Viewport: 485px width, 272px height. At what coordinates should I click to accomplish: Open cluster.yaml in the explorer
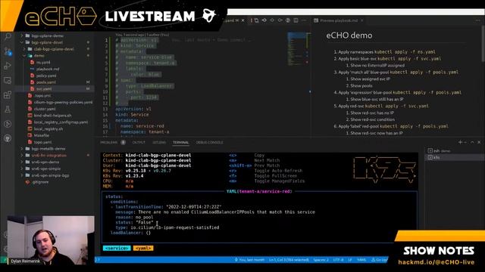(55, 109)
